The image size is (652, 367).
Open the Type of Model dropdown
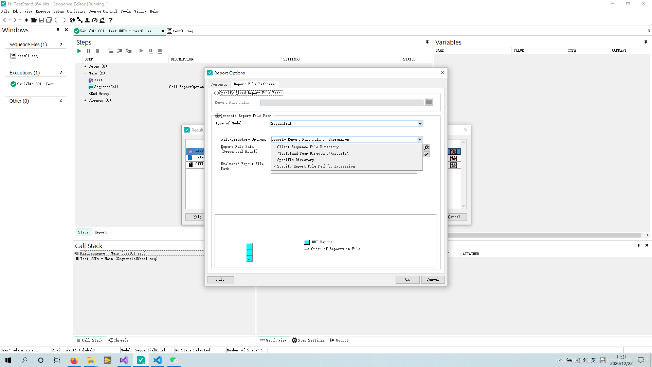(x=420, y=124)
